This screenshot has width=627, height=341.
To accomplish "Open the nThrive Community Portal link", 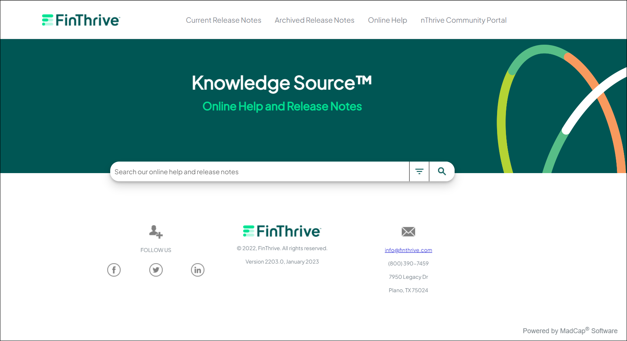I will click(463, 20).
